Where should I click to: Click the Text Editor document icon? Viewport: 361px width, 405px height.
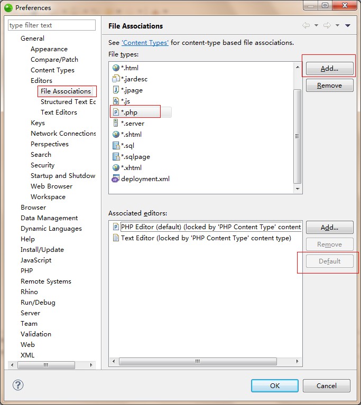(x=116, y=238)
